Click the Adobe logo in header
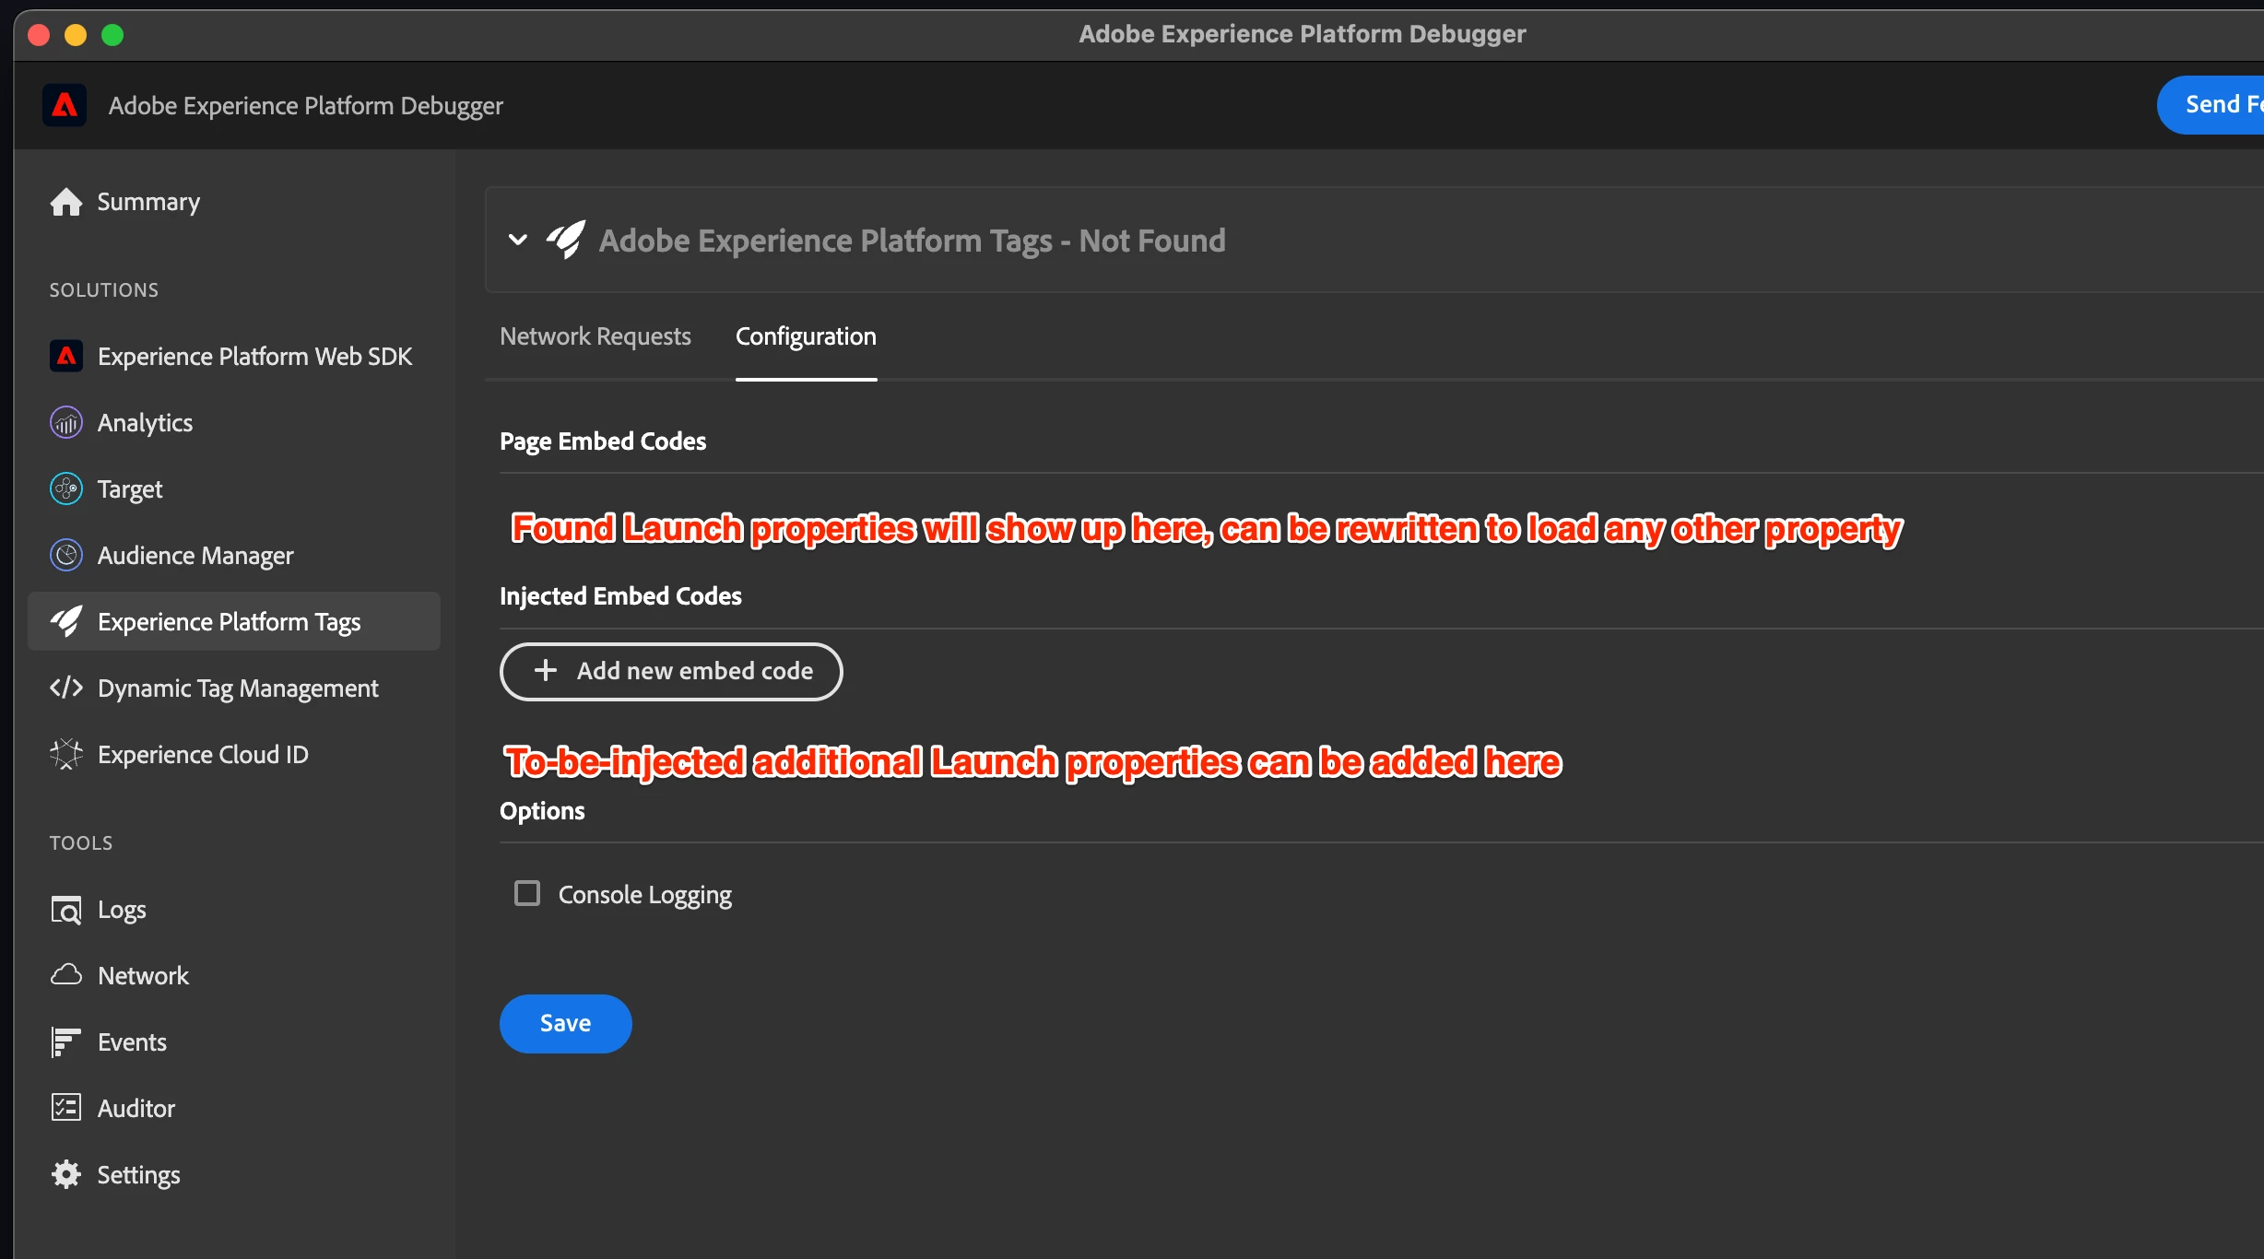Viewport: 2264px width, 1259px height. pos(65,106)
